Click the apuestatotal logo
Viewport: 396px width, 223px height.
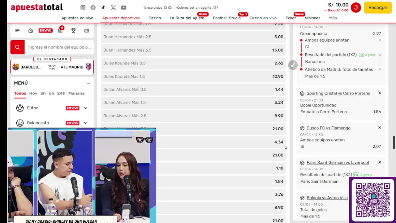(37, 7)
